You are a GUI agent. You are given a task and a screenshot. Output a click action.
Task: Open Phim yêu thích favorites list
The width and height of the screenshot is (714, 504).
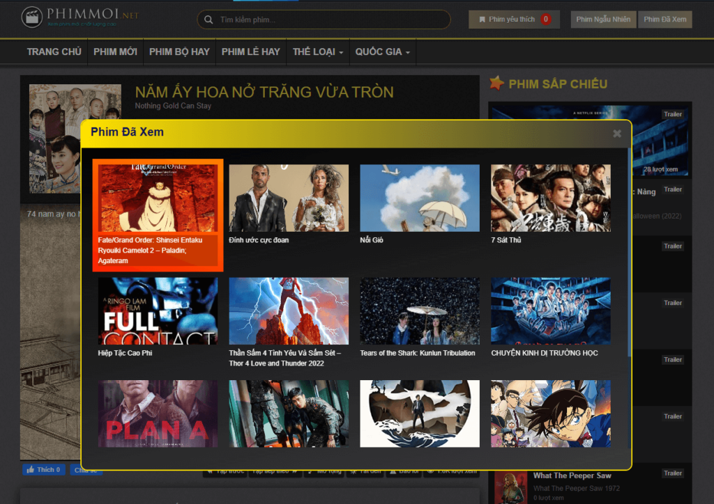coord(514,19)
